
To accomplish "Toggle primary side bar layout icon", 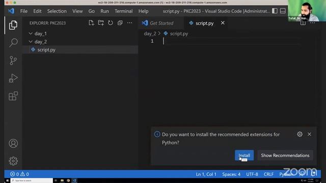I will [275, 11].
